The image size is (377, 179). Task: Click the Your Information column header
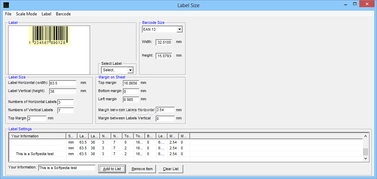coord(38,136)
